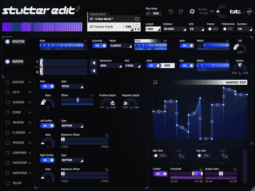This screenshot has height=191, width=255.
Task: Click the left buffer reverse direction icon
Action: coord(93,63)
